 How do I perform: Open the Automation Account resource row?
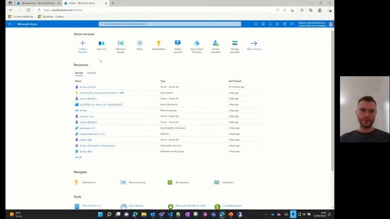[x=169, y=145]
